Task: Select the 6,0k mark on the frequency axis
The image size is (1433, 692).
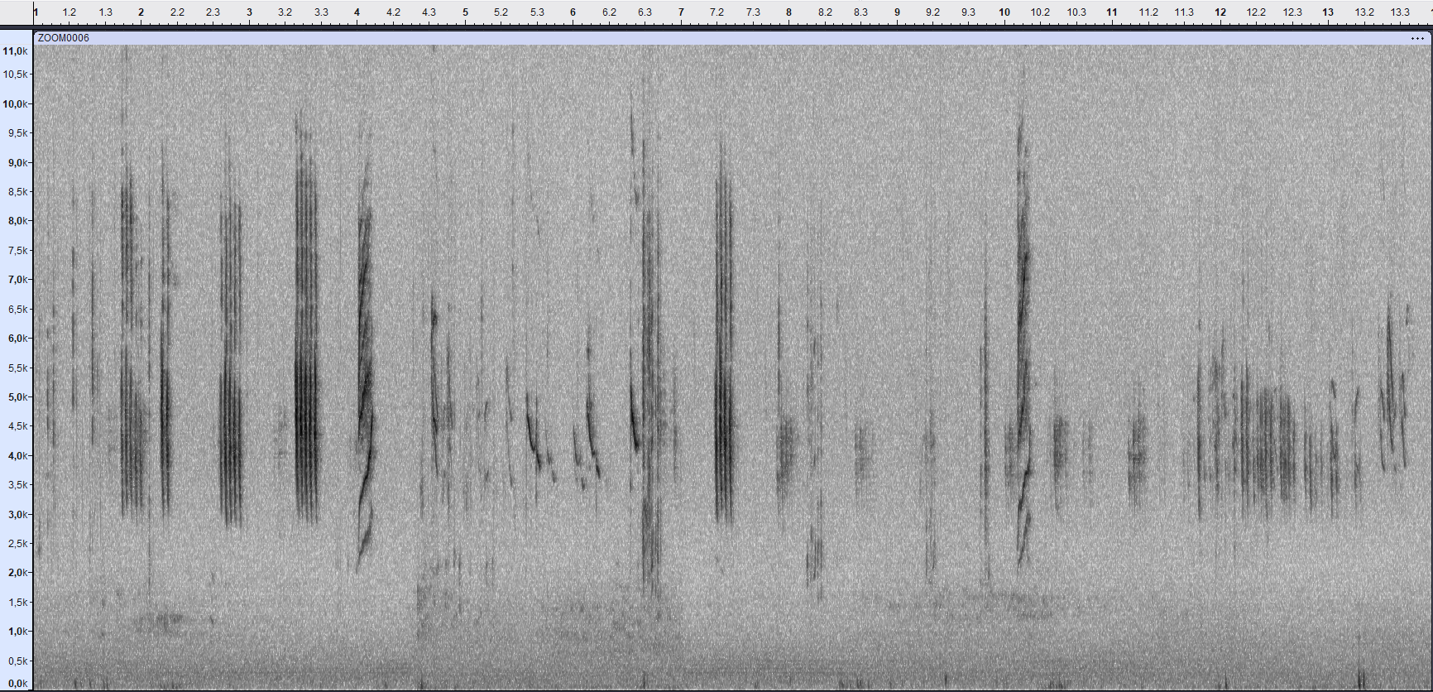Action: pyautogui.click(x=17, y=339)
